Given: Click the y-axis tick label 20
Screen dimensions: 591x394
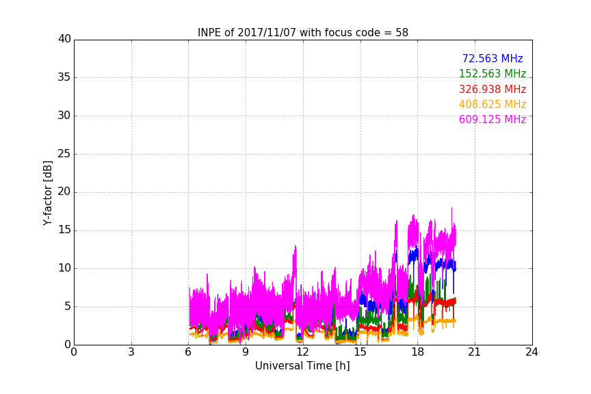Looking at the screenshot, I should click(x=64, y=192).
